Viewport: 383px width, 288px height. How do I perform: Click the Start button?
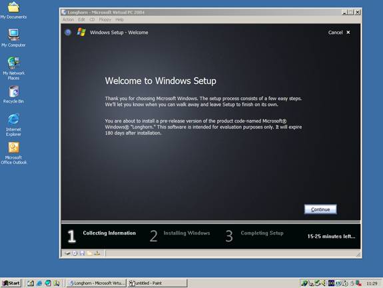coord(11,283)
